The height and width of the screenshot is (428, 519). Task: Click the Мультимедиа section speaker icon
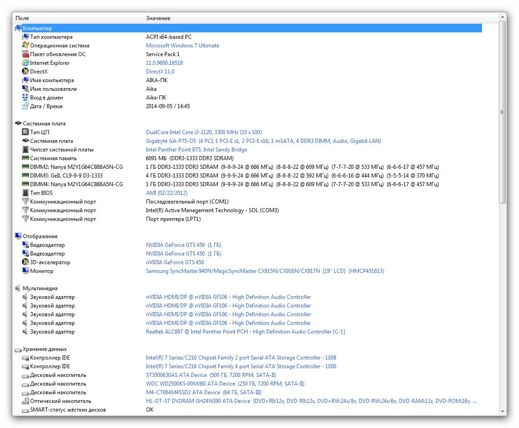coord(18,288)
